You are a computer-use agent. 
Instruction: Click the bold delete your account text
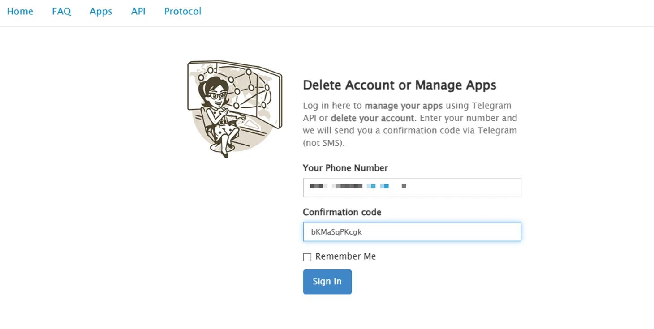click(x=373, y=118)
